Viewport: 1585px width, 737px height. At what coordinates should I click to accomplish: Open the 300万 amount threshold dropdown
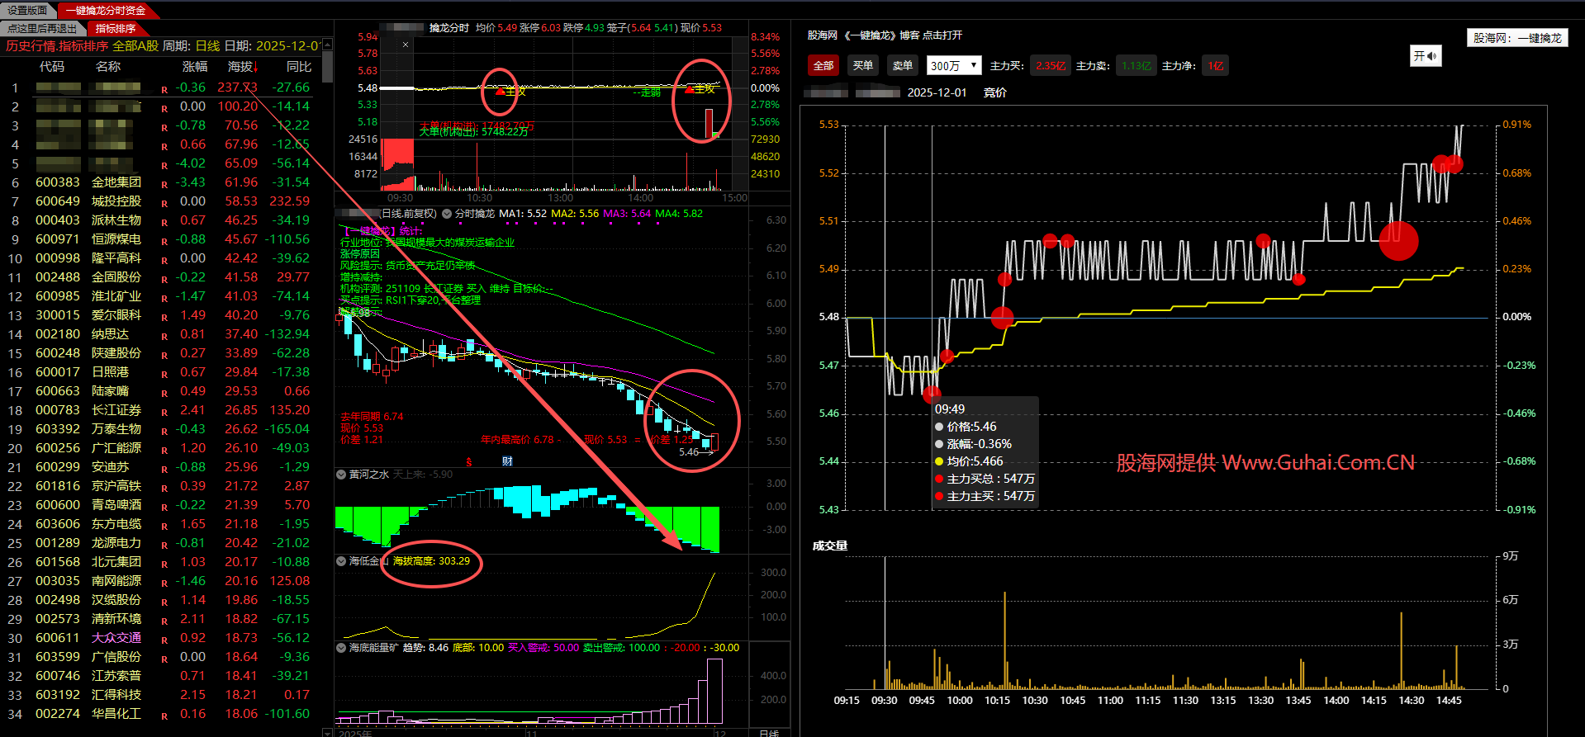954,66
